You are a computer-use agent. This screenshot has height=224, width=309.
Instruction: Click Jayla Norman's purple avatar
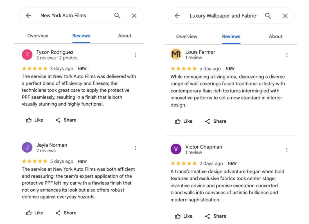(x=27, y=148)
